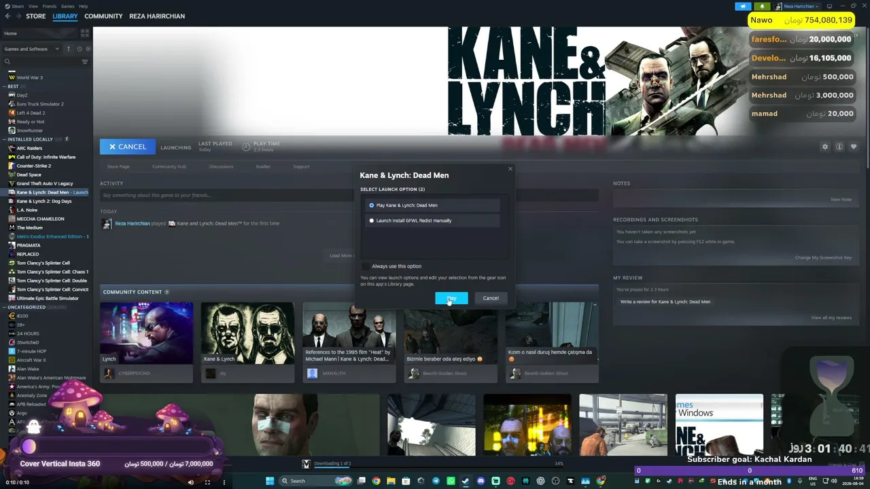This screenshot has width=870, height=489.
Task: Click the Play button in launch dialog
Action: click(451, 298)
